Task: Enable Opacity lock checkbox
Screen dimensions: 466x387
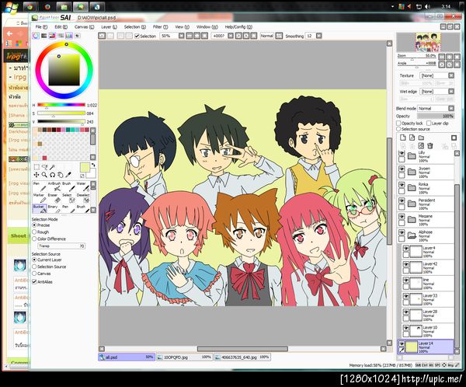Action: click(x=398, y=123)
